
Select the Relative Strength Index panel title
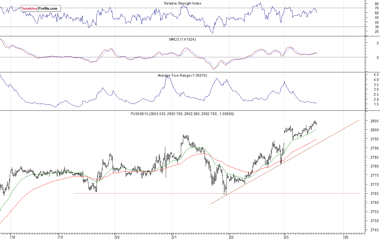coord(182,3)
